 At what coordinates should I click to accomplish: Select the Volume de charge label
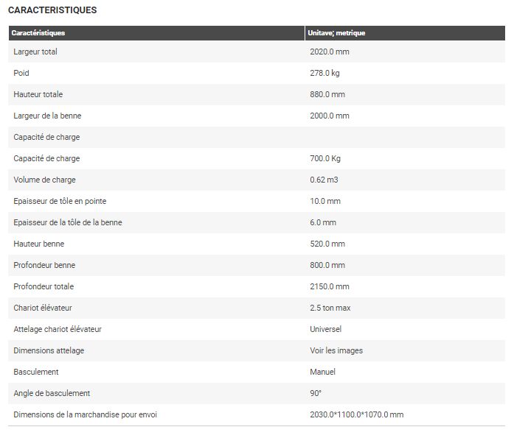44,180
